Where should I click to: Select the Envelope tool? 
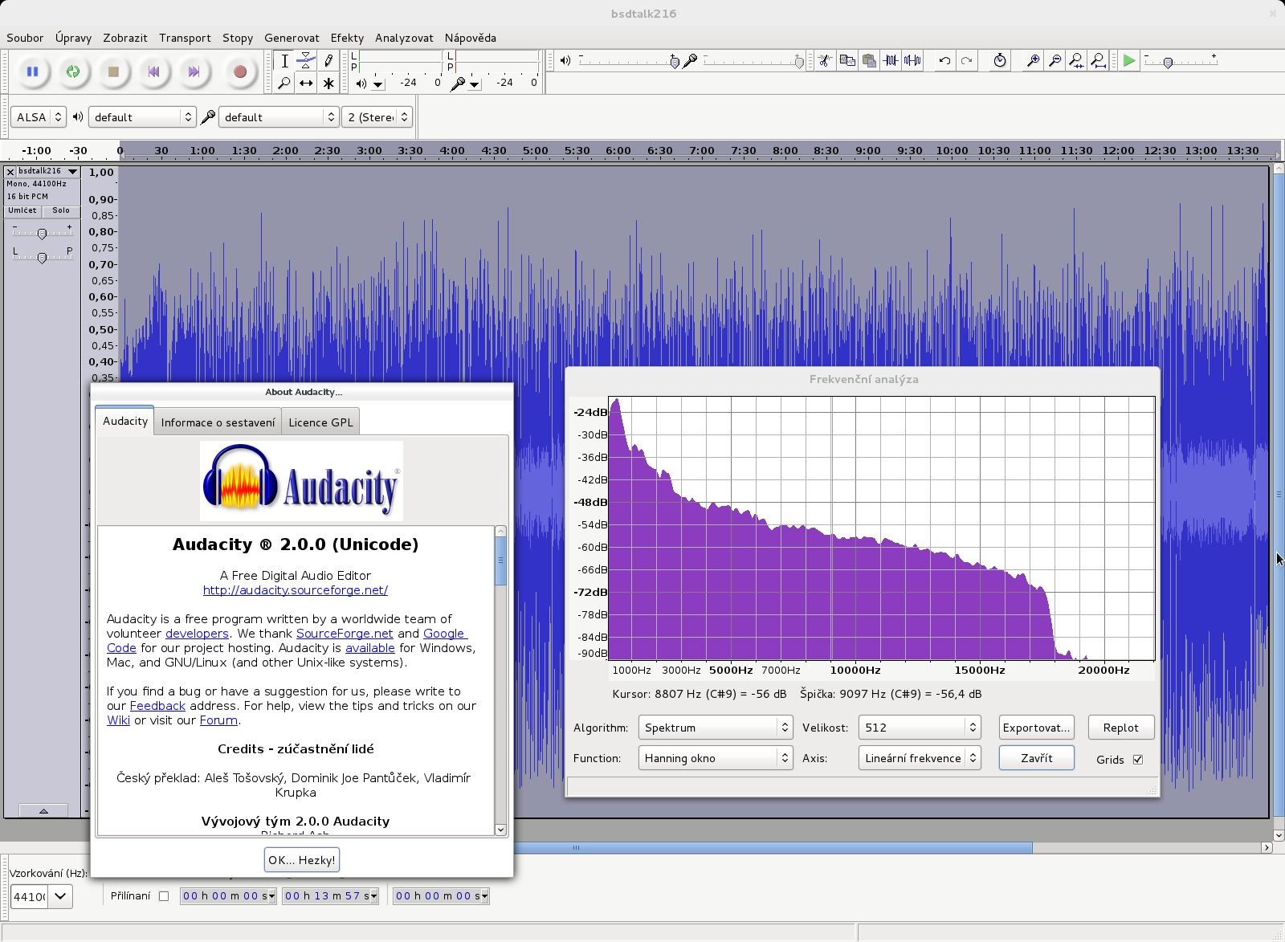point(306,61)
